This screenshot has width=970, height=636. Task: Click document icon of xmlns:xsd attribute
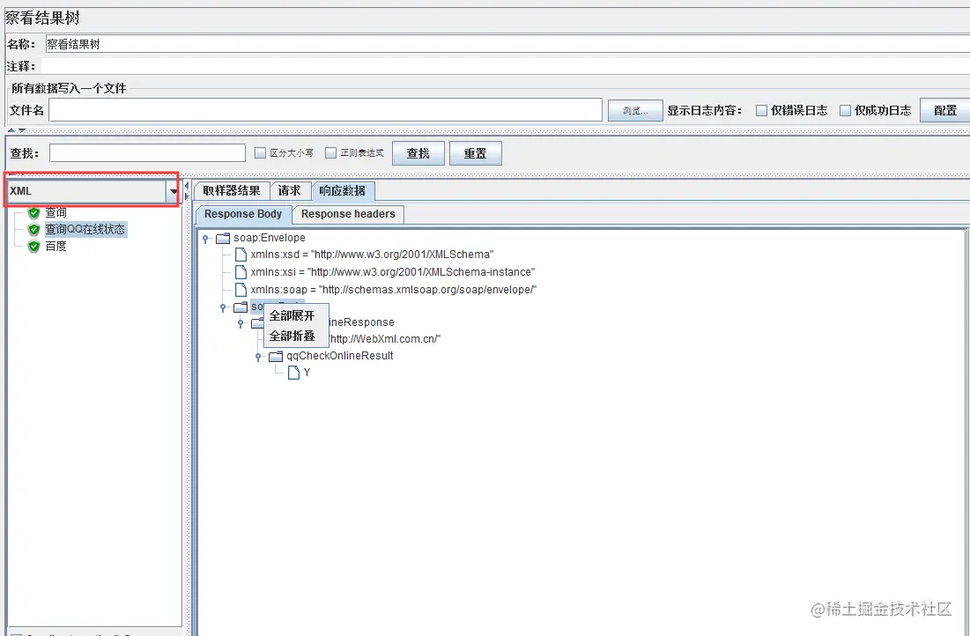point(241,255)
